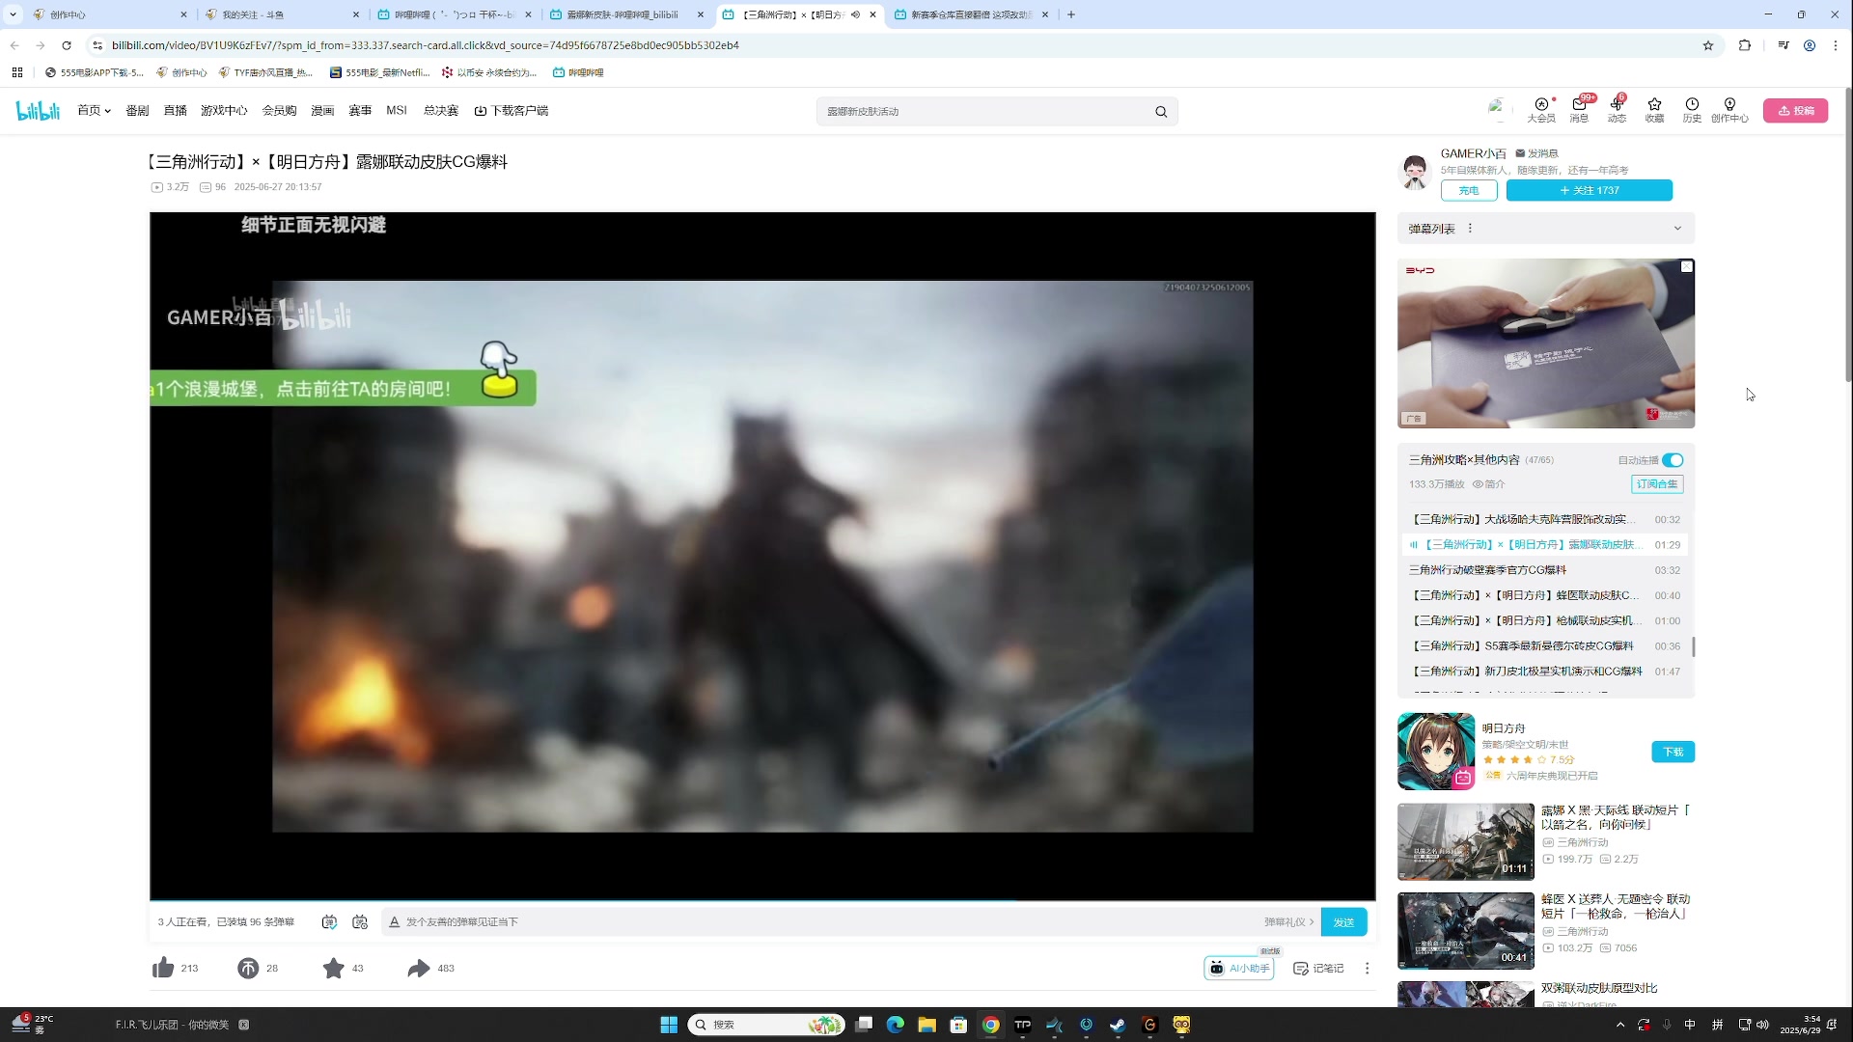Open 弹幕礼仪 etiquette link
This screenshot has height=1042, width=1853.
(x=1288, y=922)
